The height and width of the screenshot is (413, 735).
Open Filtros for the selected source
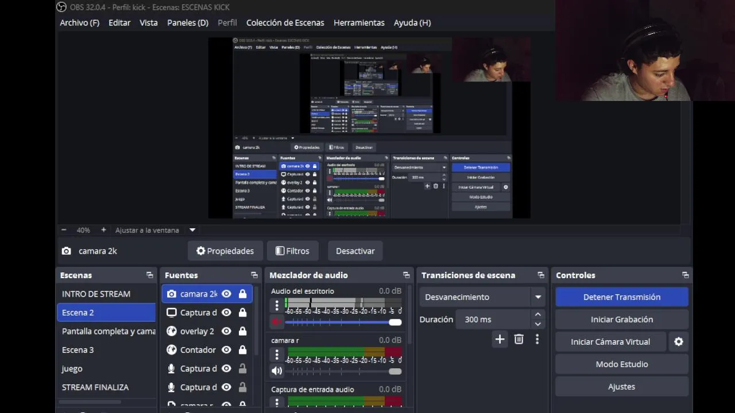[x=292, y=251]
